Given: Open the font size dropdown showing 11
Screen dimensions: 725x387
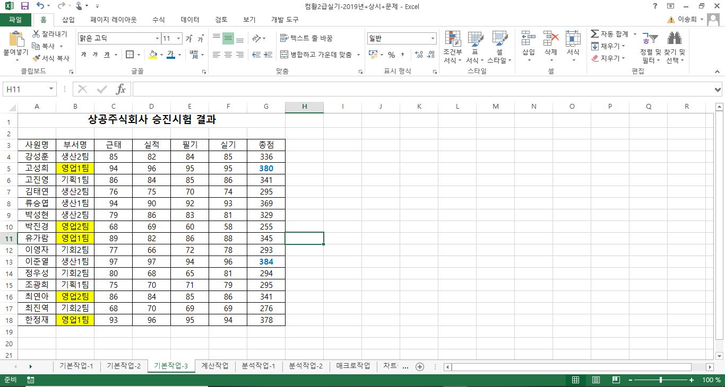Looking at the screenshot, I should click(178, 39).
